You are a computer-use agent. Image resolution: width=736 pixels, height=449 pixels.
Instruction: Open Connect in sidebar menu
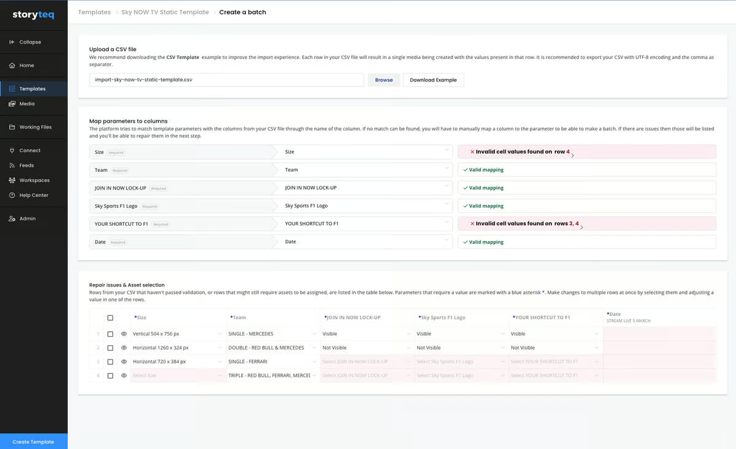click(x=29, y=150)
